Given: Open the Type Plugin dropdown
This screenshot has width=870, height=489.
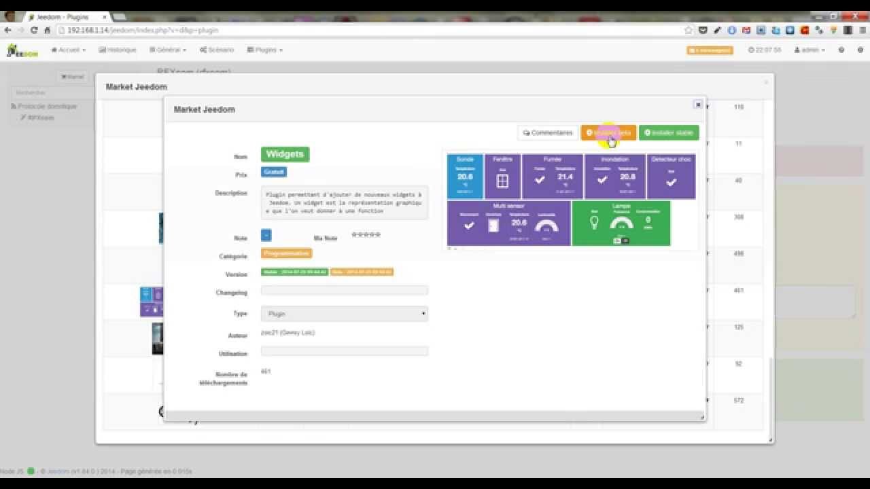Looking at the screenshot, I should [345, 314].
